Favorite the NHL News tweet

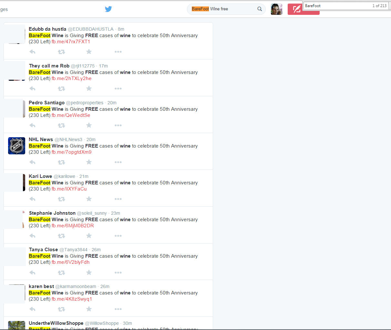tap(89, 162)
